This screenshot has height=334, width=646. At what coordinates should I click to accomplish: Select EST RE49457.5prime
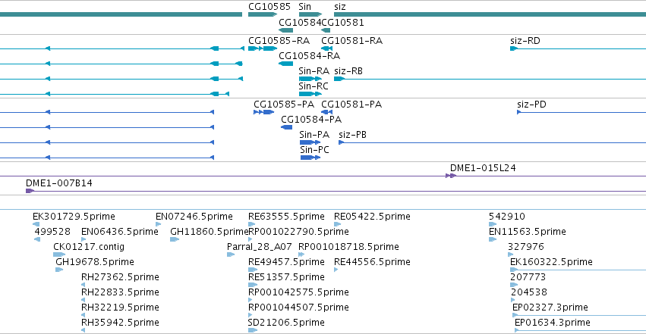[253, 270]
